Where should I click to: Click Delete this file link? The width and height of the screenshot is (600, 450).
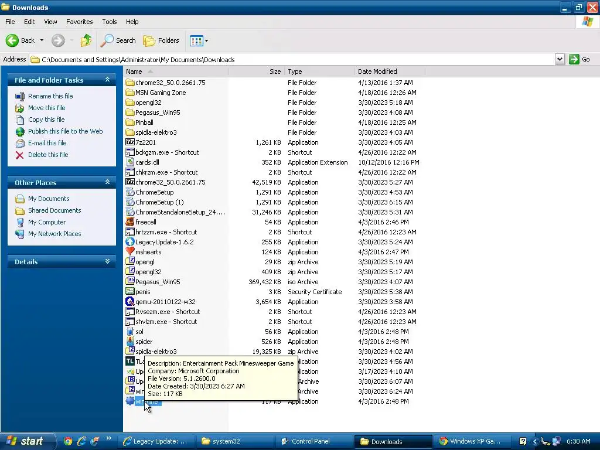coord(48,155)
